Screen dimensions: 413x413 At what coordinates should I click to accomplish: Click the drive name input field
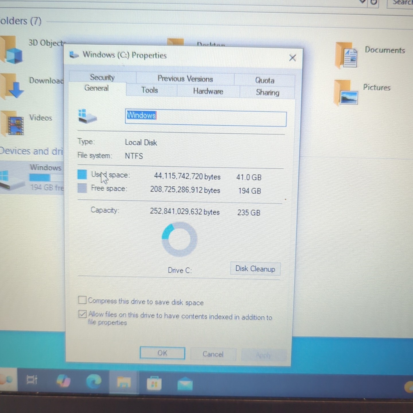click(x=206, y=118)
